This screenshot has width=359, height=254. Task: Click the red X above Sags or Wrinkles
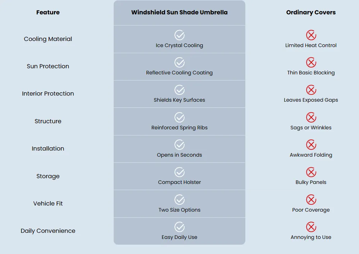pos(311,117)
